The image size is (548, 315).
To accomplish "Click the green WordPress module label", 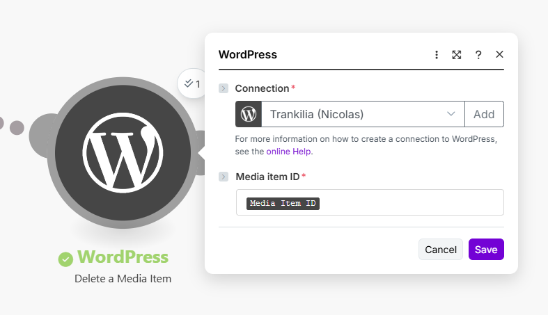I will click(123, 257).
